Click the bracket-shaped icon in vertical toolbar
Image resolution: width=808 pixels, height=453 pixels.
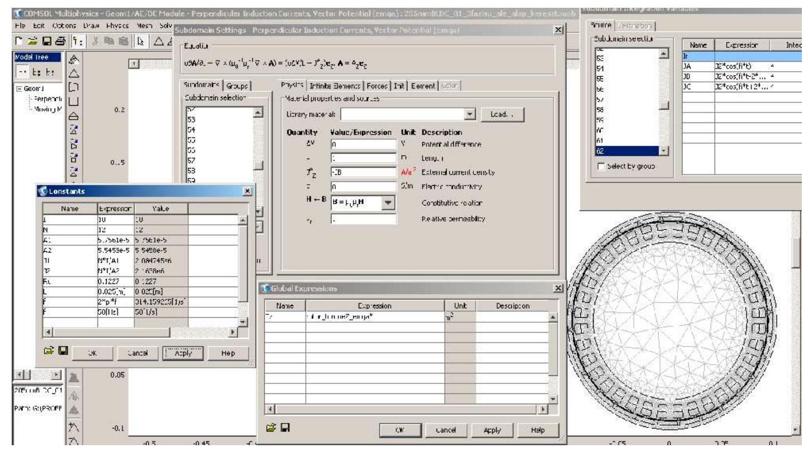(75, 86)
